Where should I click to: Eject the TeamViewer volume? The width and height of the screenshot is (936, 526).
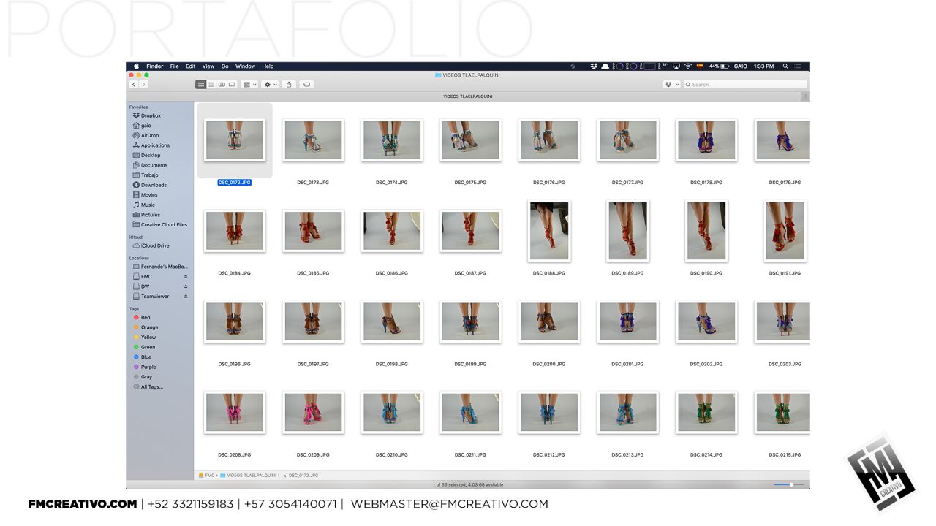click(x=186, y=297)
